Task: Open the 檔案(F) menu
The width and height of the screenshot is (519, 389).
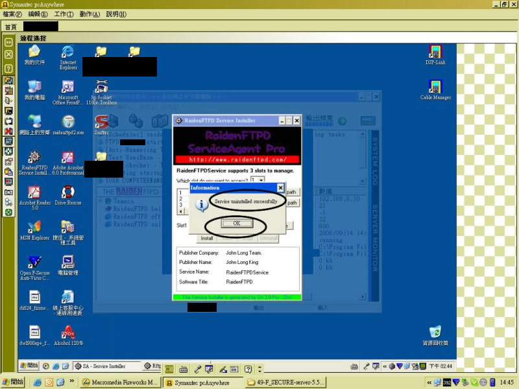Action: pos(12,14)
